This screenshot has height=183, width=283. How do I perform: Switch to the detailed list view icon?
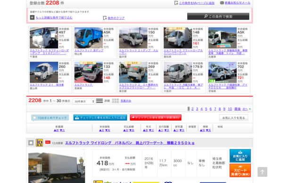point(100,101)
